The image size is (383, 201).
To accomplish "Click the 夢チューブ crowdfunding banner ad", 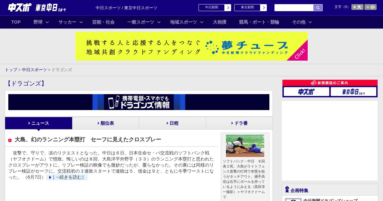I will [x=191, y=46].
